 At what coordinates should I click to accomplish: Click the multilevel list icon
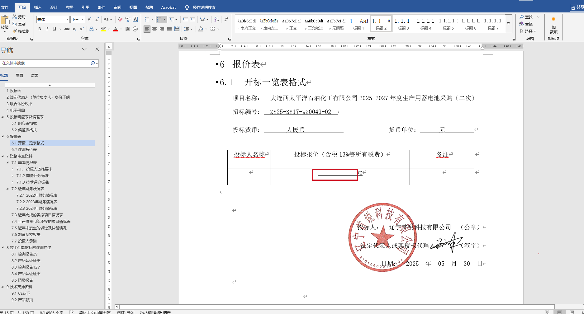(171, 20)
